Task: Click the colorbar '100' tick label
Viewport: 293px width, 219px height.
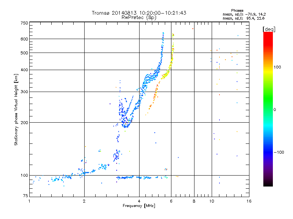Action: coord(277,67)
